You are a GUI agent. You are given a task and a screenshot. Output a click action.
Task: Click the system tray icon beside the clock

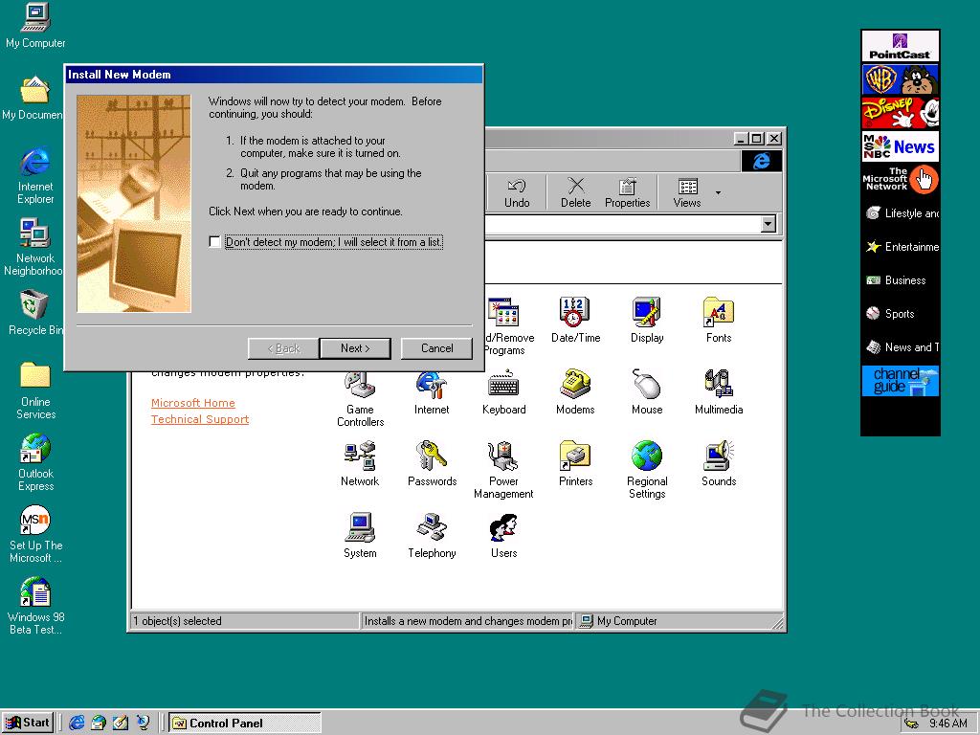pyautogui.click(x=912, y=724)
